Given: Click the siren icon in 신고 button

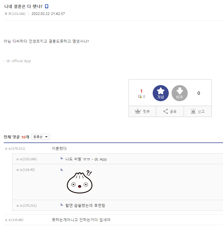Looking at the screenshot, I should click(x=193, y=111).
